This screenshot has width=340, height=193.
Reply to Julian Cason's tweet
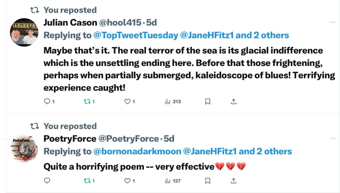point(47,102)
